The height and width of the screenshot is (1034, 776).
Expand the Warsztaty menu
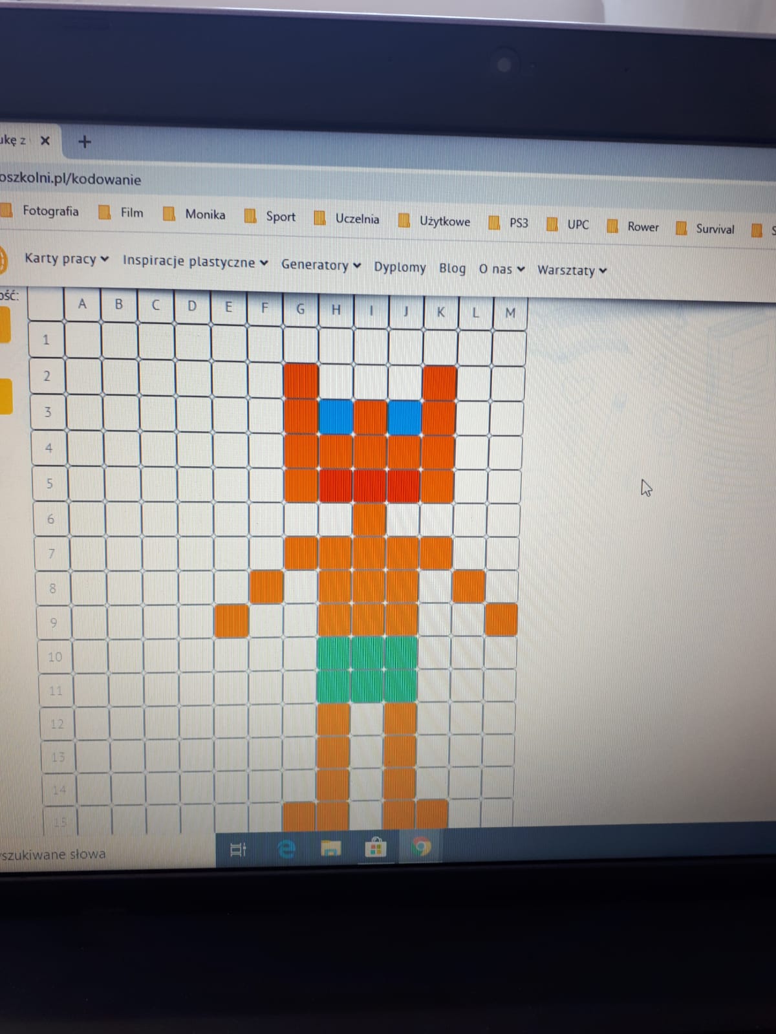pos(572,270)
